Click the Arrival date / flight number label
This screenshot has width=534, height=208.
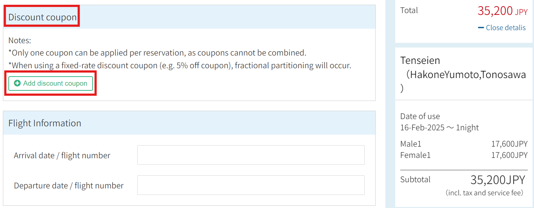pyautogui.click(x=62, y=155)
